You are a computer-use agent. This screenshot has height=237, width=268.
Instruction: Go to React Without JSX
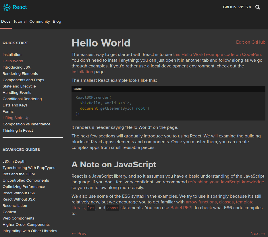(19, 199)
